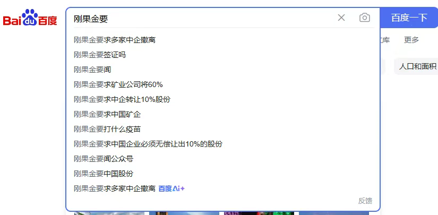Choose suggestion about 无偿让出10%的股份

pyautogui.click(x=148, y=144)
